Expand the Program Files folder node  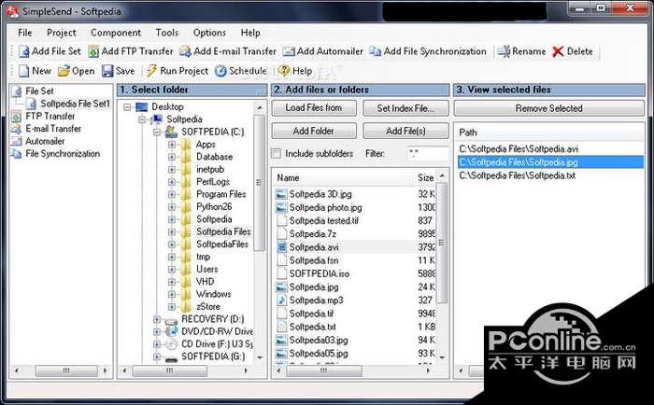171,195
